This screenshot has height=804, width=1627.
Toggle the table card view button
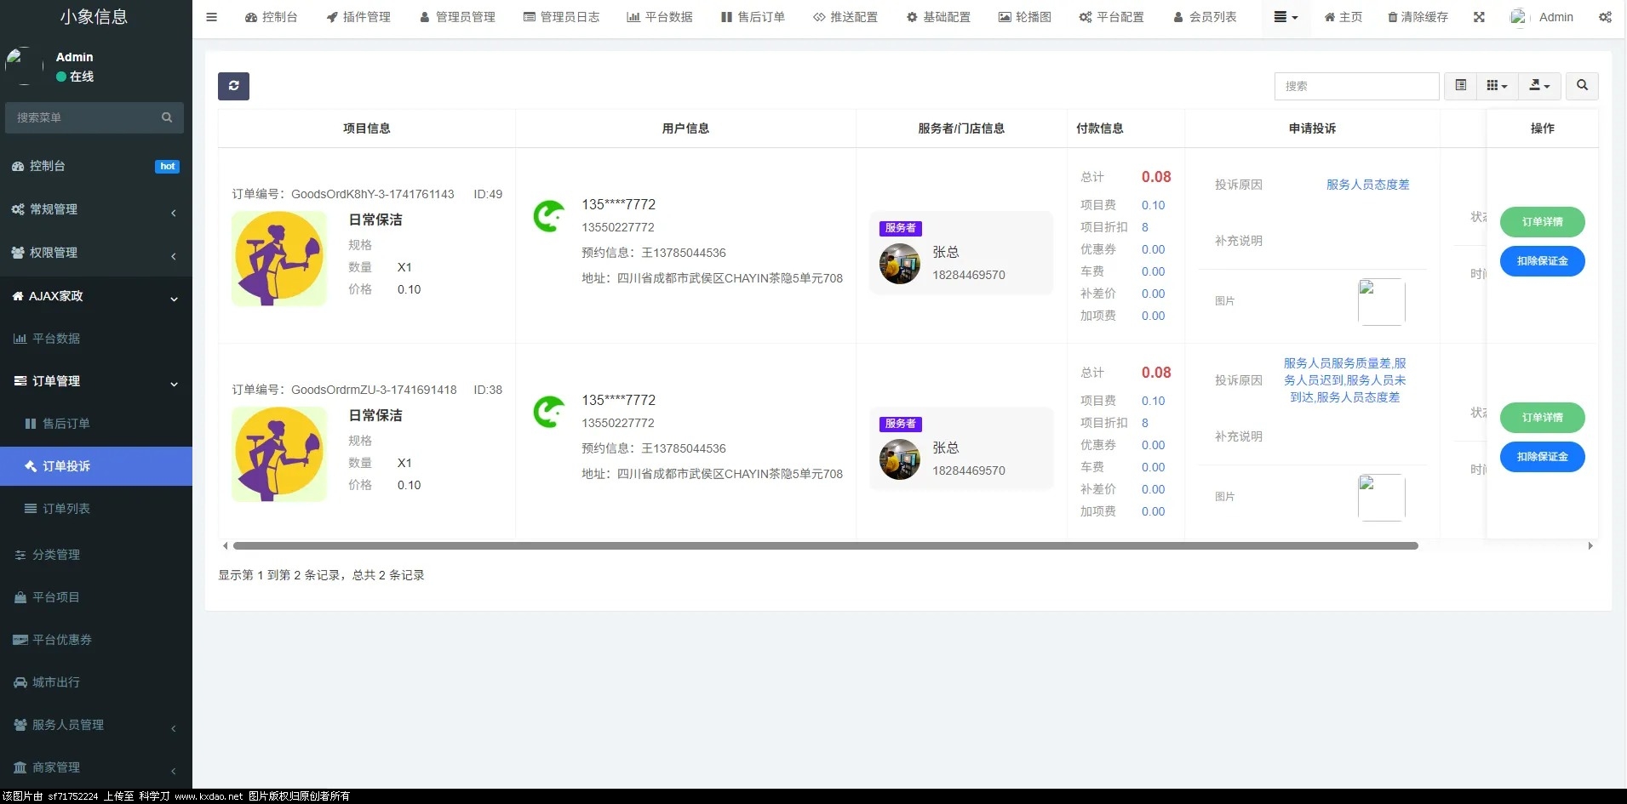click(x=1461, y=86)
